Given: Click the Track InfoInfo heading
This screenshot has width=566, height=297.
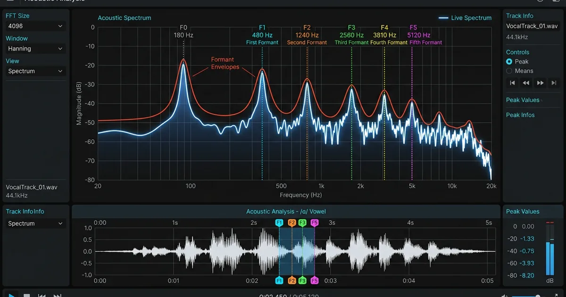Looking at the screenshot, I should pos(25,212).
